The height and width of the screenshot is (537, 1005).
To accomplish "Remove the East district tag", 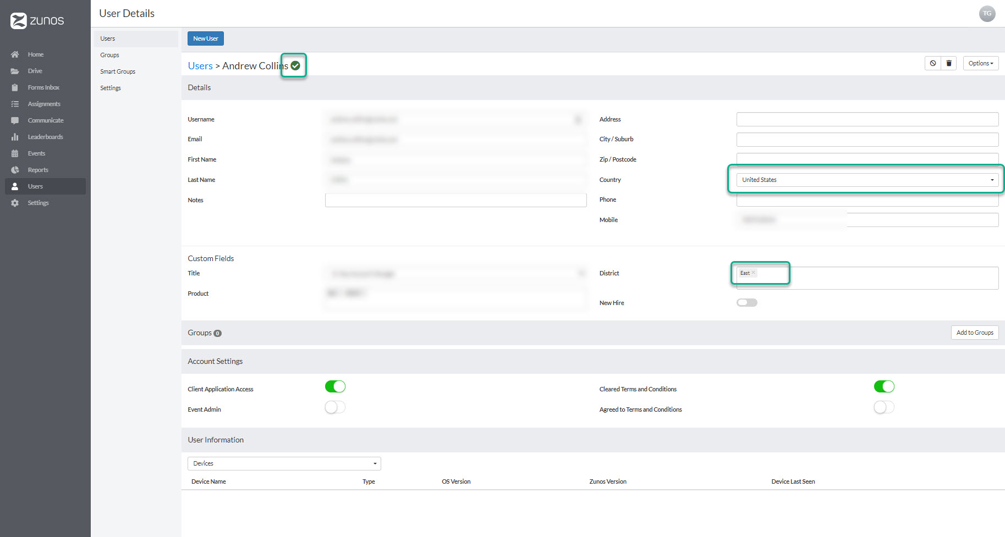I will (753, 273).
